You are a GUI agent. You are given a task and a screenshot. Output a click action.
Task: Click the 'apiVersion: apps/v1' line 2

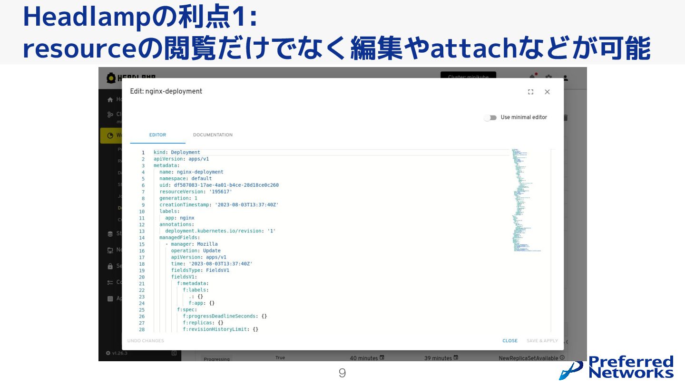[181, 159]
